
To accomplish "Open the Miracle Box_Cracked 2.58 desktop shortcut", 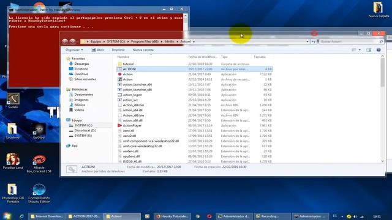I will point(39,163).
